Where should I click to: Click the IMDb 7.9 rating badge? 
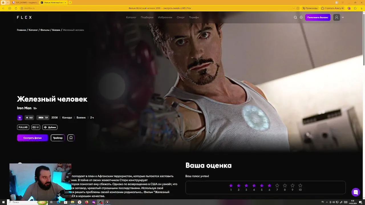tap(43, 118)
